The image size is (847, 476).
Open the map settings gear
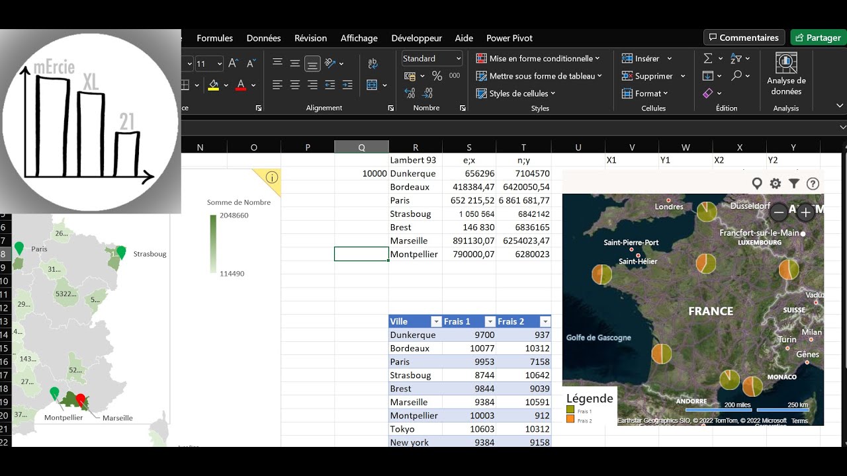coord(776,184)
